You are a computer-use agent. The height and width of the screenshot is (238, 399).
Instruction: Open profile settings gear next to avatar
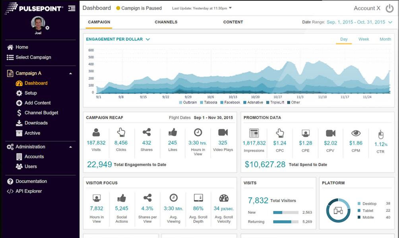(x=48, y=28)
